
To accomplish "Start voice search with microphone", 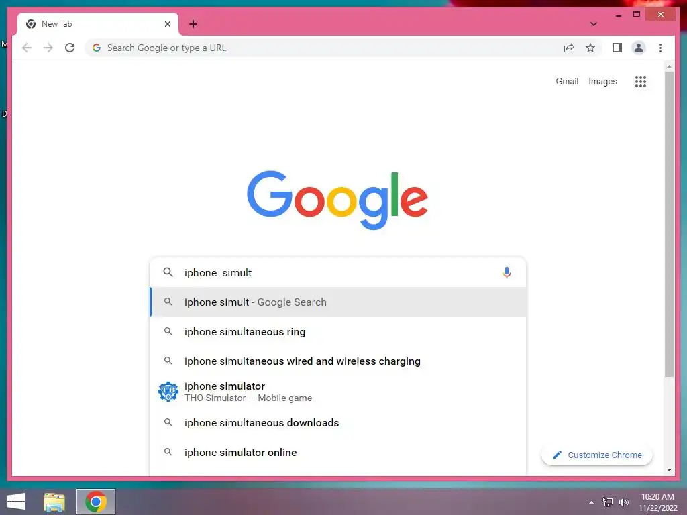I will click(x=507, y=273).
